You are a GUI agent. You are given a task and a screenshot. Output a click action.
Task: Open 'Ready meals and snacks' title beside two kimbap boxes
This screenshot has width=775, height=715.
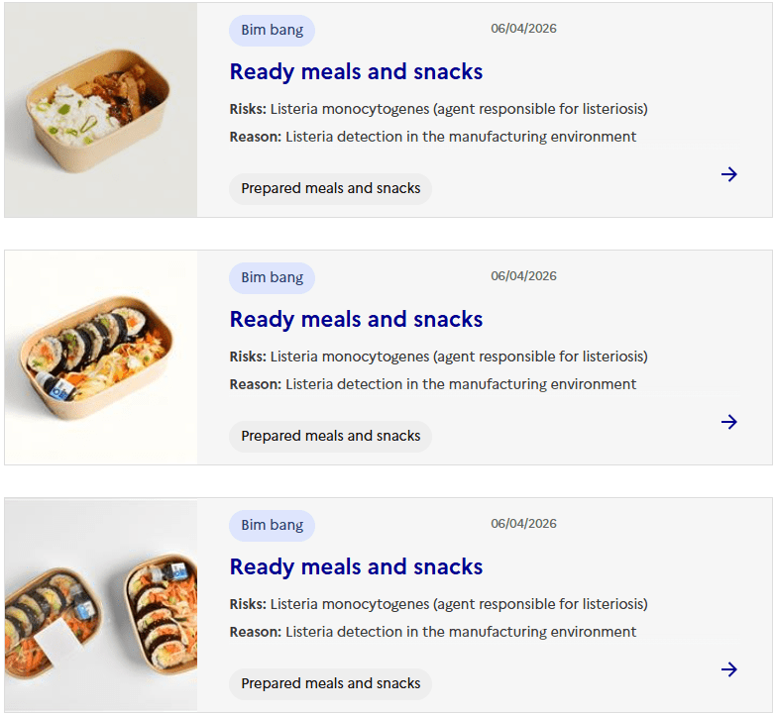click(x=356, y=566)
